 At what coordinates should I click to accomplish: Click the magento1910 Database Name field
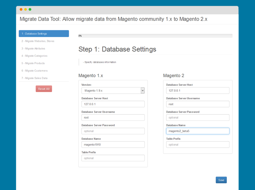point(113,145)
